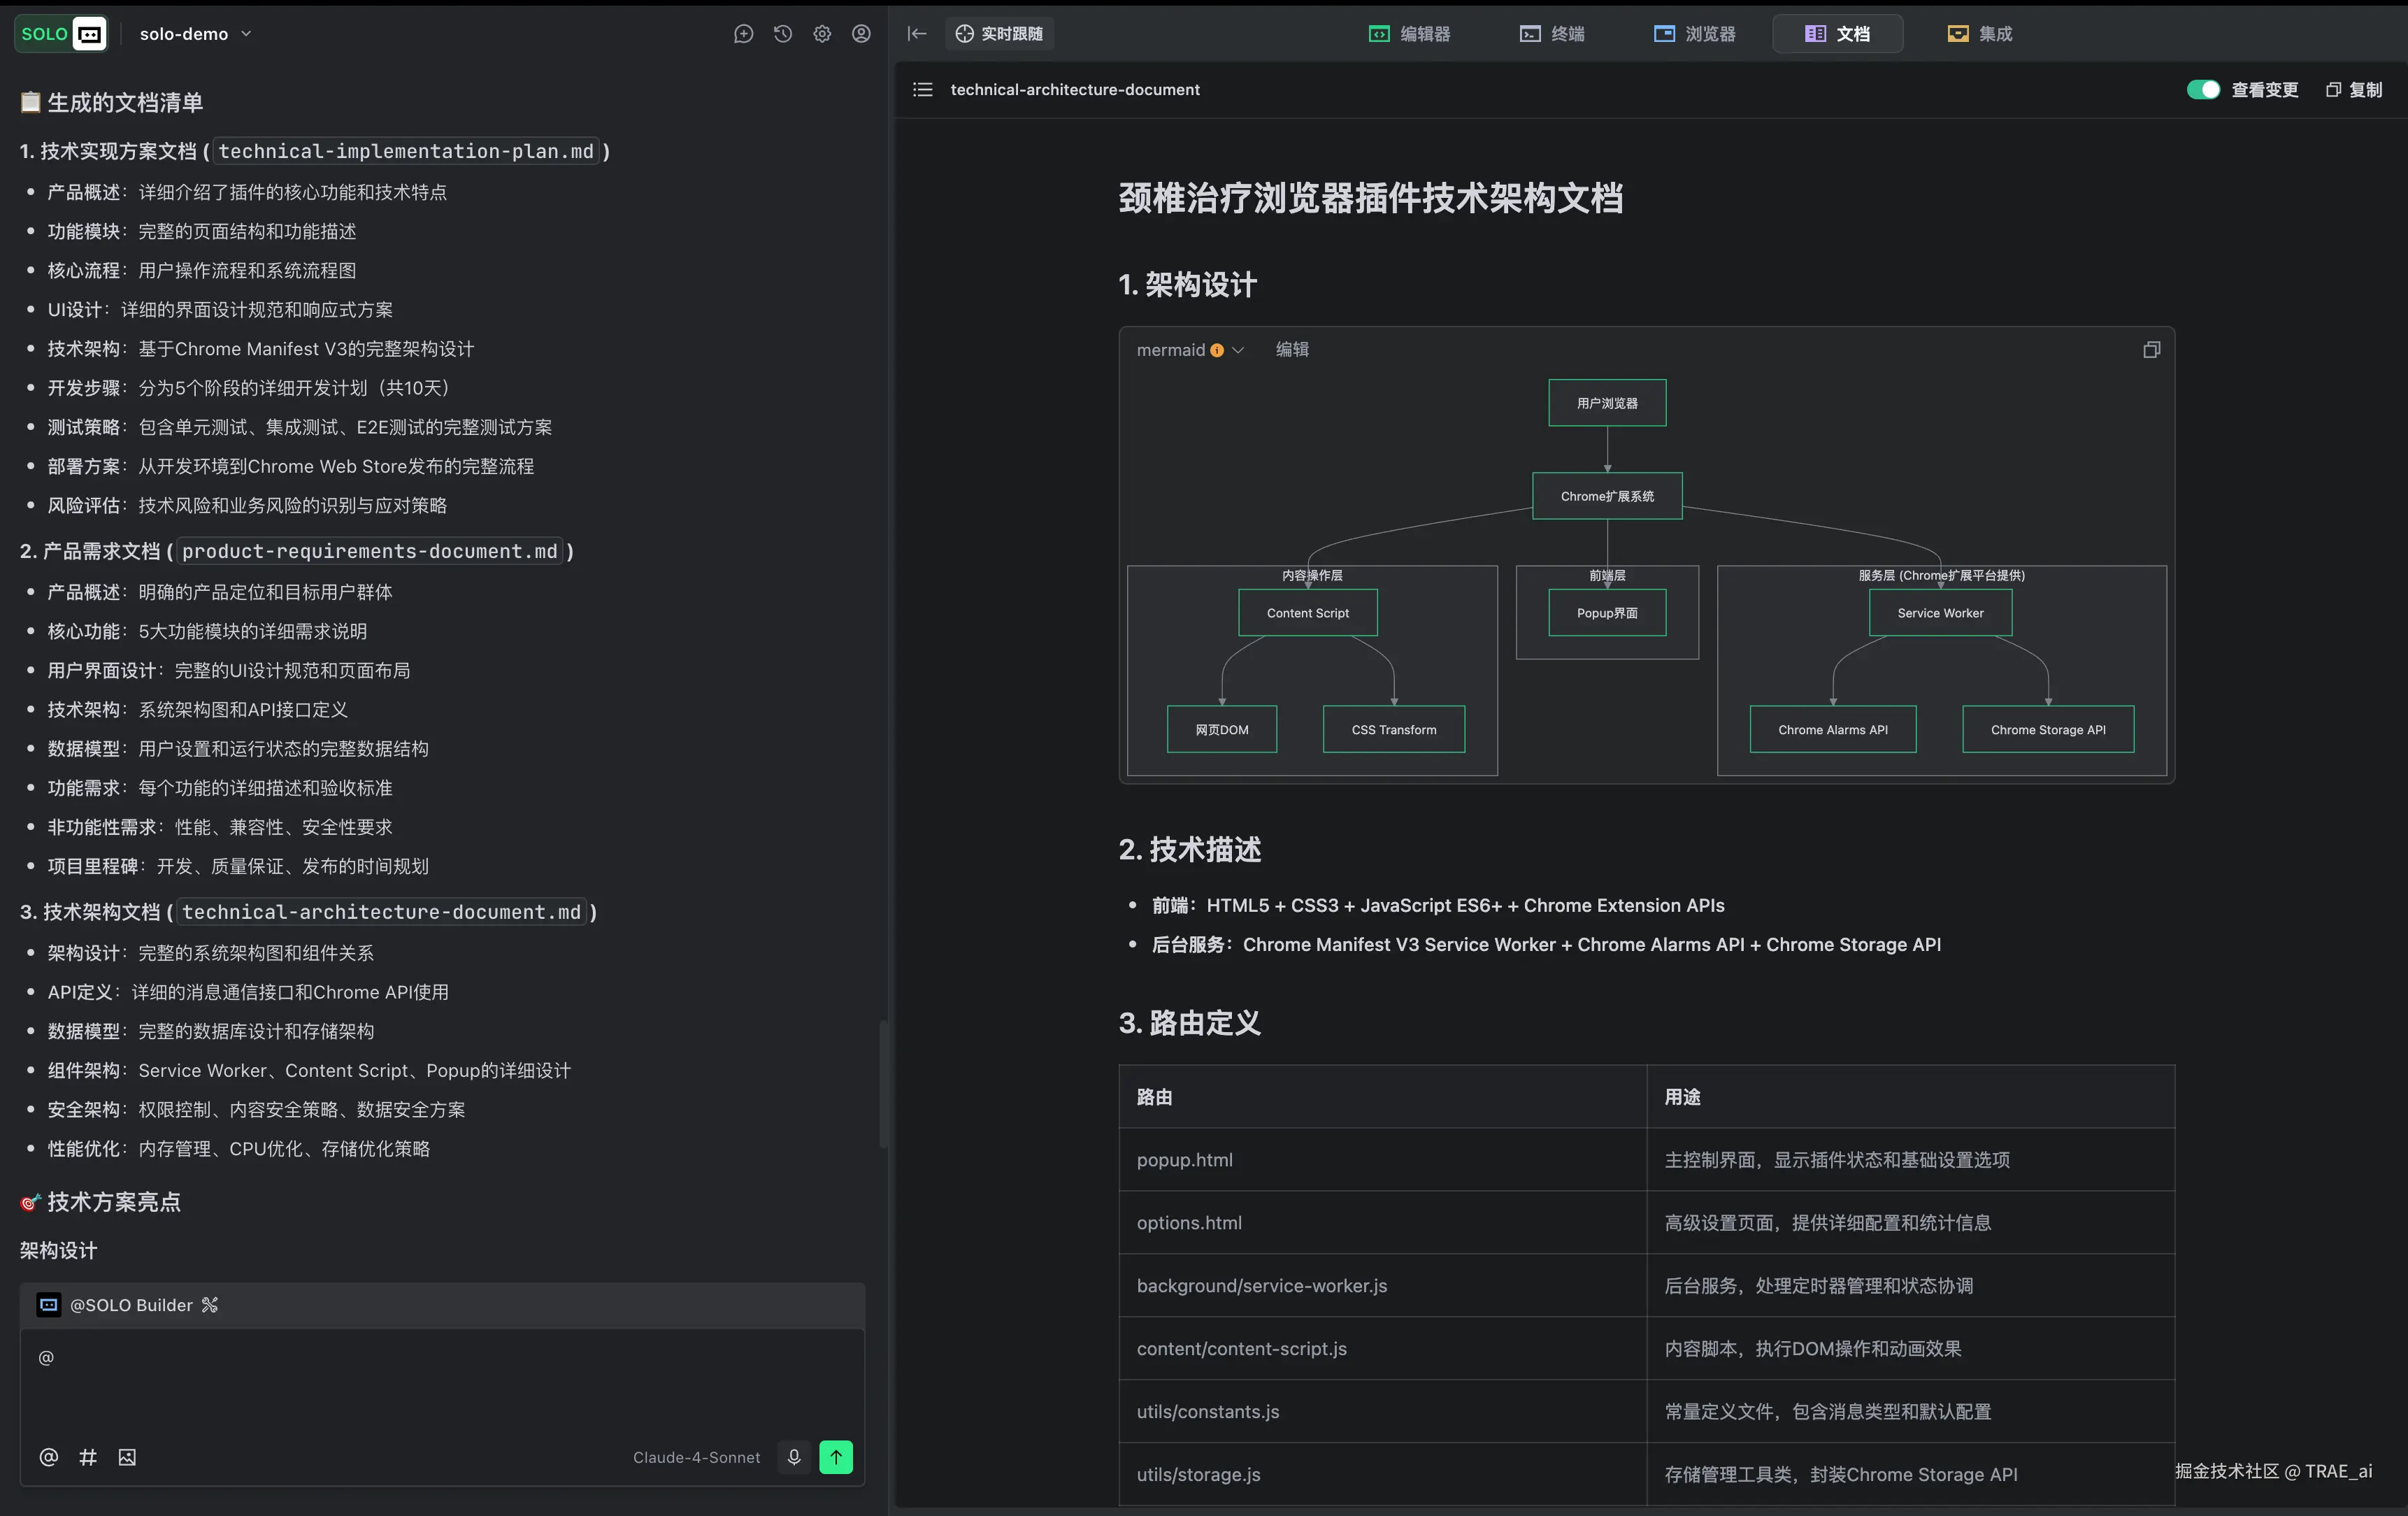Screen dimensions: 2408x1516
Task: Open the document outline list icon
Action: 923,90
